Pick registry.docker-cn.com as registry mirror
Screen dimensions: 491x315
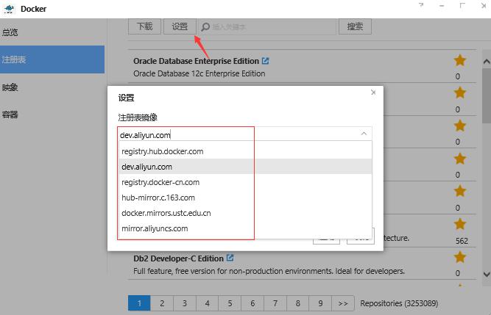[245, 182]
